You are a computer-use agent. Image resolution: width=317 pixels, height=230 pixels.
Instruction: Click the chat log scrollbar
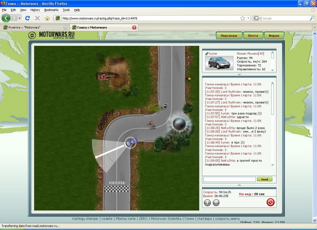tap(272, 124)
